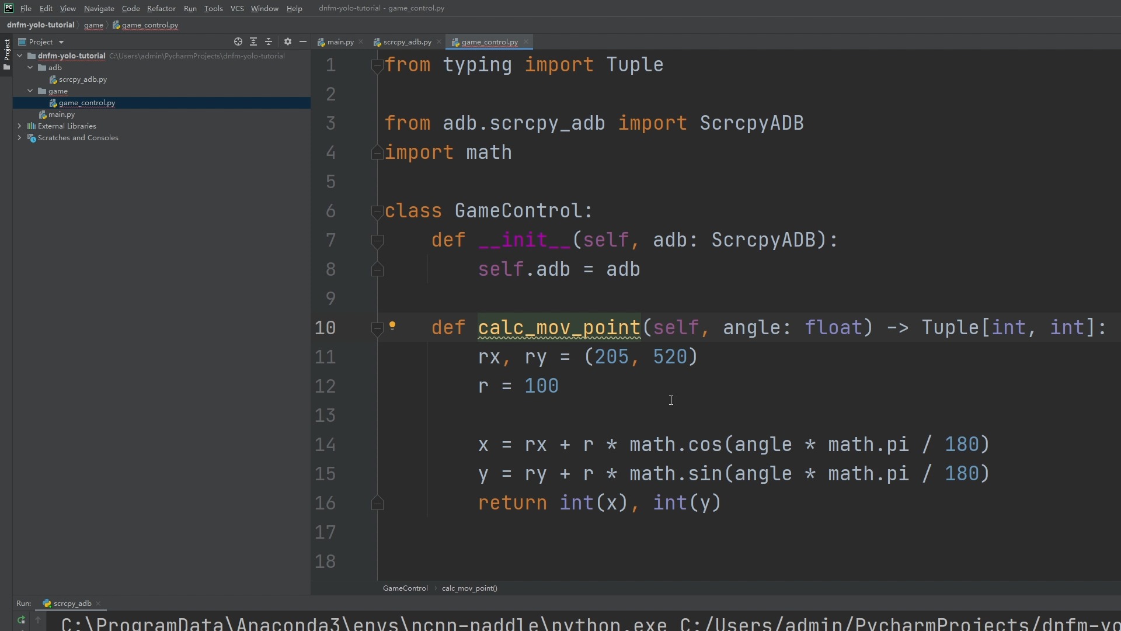This screenshot has width=1121, height=631.
Task: Fold the __init__ method at line 7
Action: (377, 241)
